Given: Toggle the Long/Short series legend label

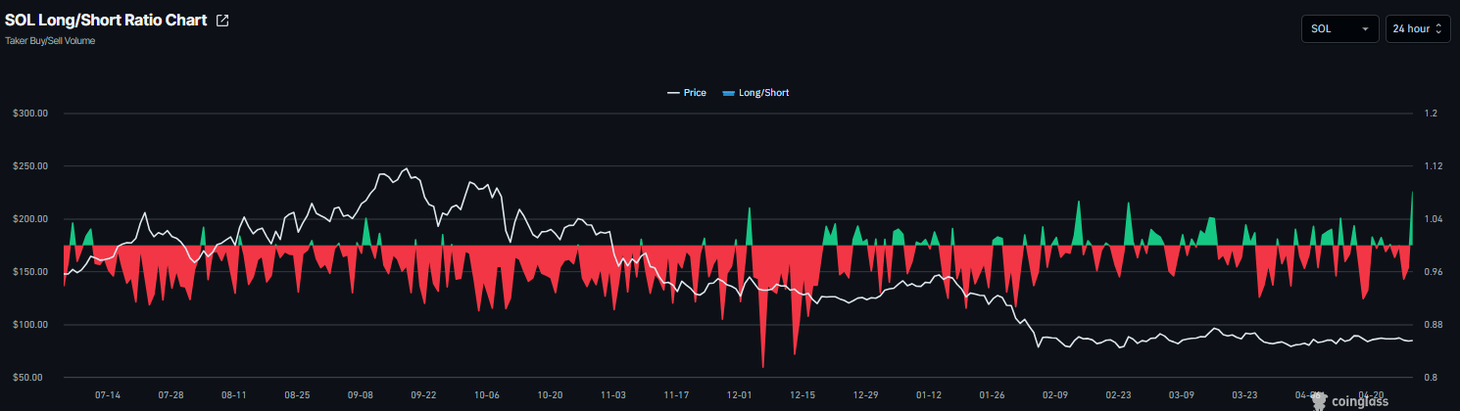Looking at the screenshot, I should (763, 93).
